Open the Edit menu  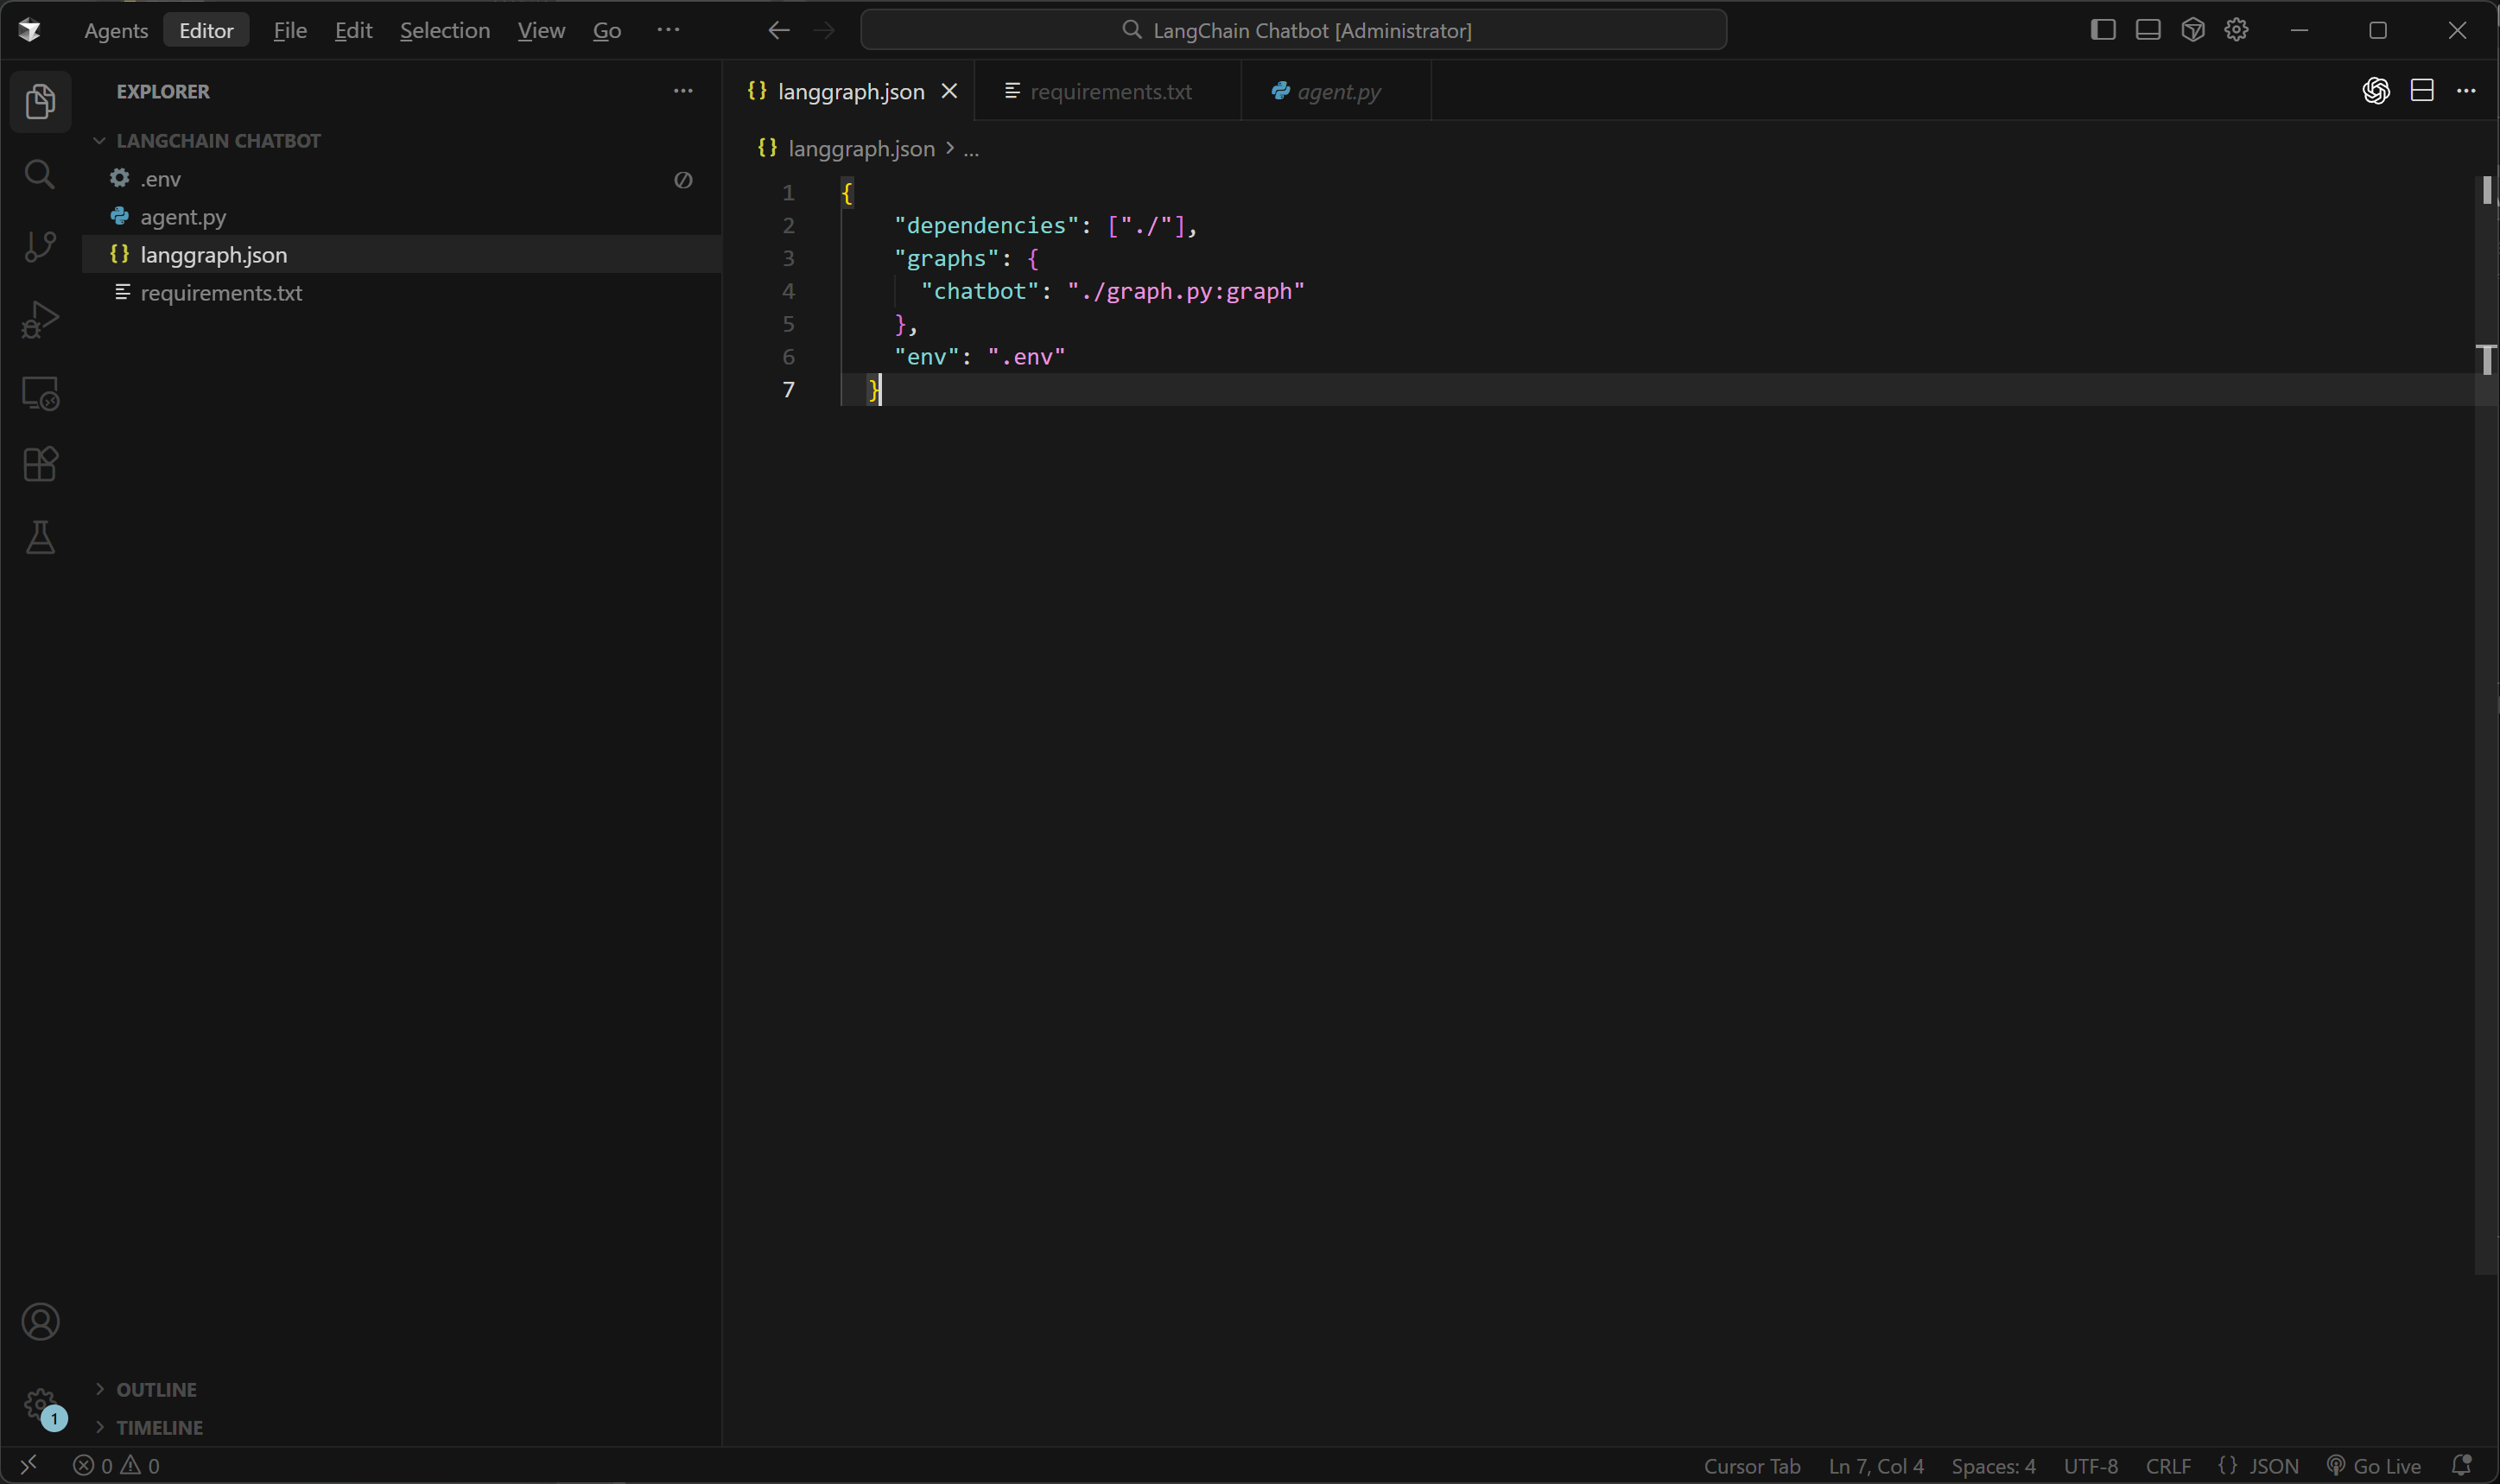tap(353, 30)
